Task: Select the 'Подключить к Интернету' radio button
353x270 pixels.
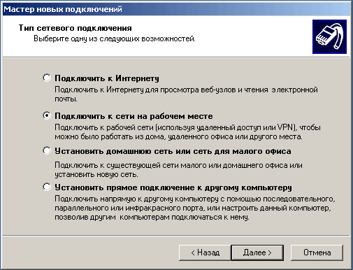Action: pyautogui.click(x=47, y=78)
